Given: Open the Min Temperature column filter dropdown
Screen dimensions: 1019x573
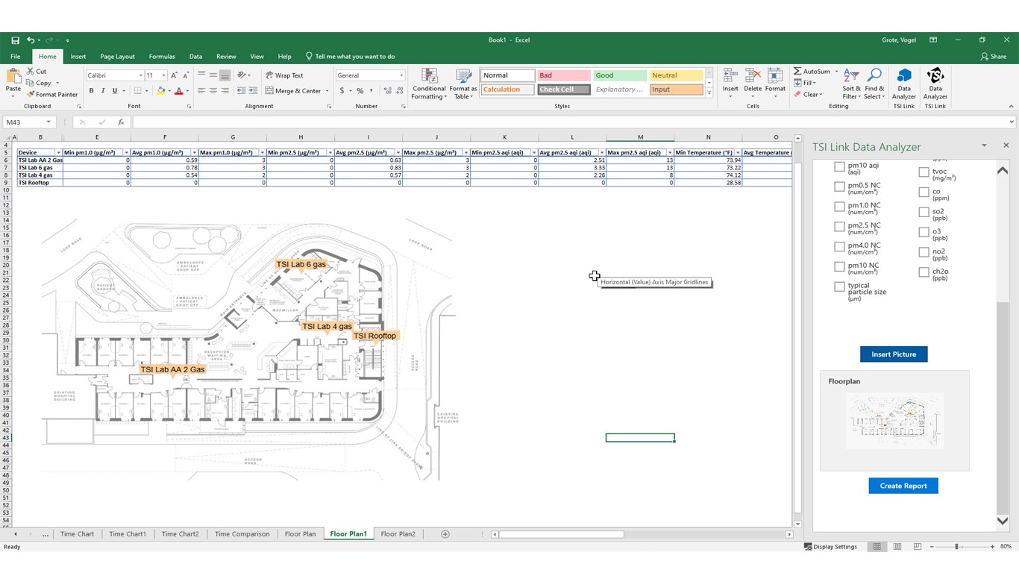Looking at the screenshot, I should 738,153.
